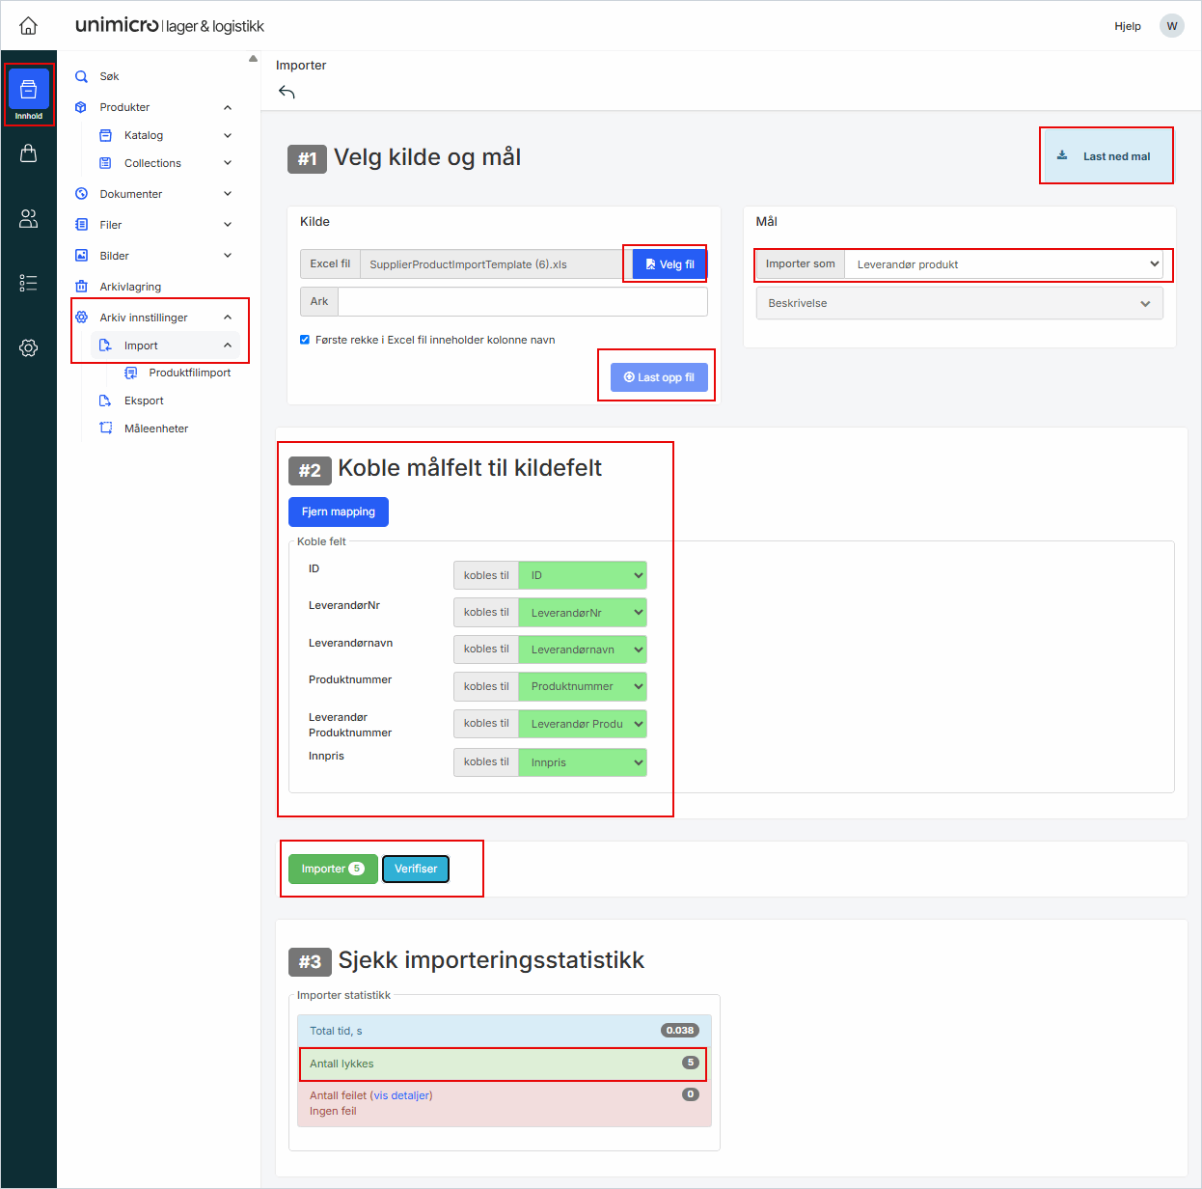Open settings gear in left sidebar
1202x1189 pixels.
29,347
